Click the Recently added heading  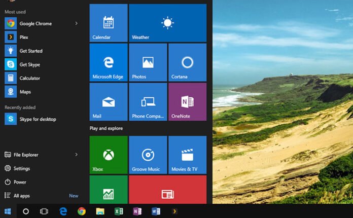coord(20,107)
